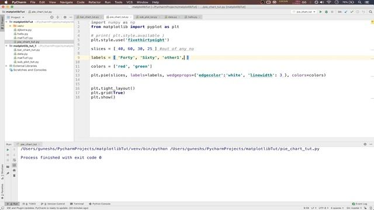Toggle the Run tool window button
The image size is (374, 210).
(12, 204)
